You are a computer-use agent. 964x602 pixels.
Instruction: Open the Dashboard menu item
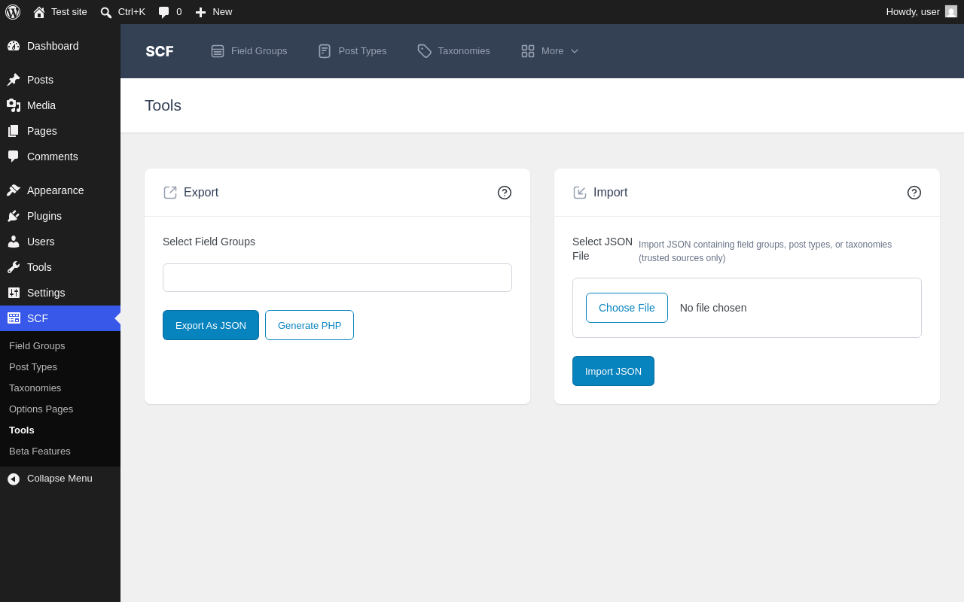[60, 46]
